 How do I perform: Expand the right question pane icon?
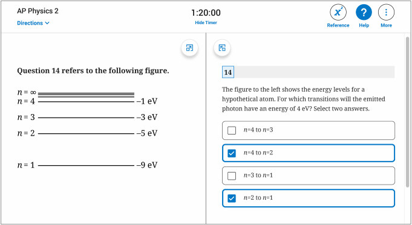coord(222,48)
